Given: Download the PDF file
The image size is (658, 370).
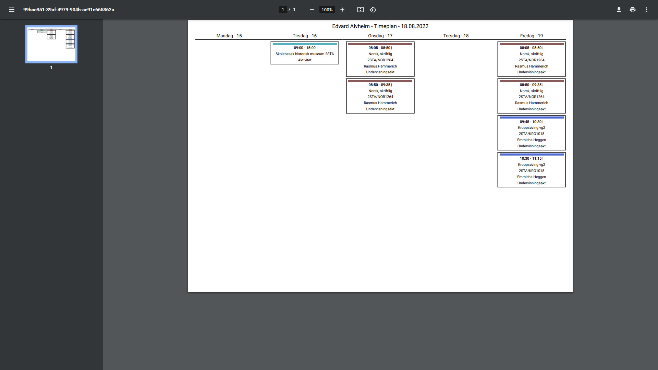Looking at the screenshot, I should click(x=619, y=10).
